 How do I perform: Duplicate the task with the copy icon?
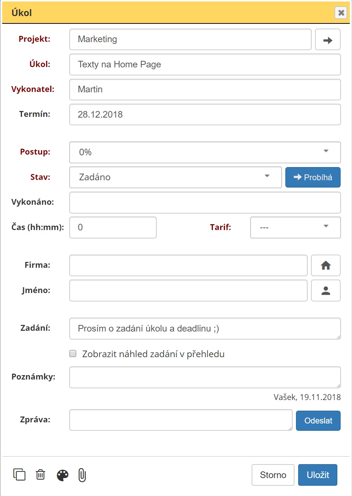pos(19,475)
